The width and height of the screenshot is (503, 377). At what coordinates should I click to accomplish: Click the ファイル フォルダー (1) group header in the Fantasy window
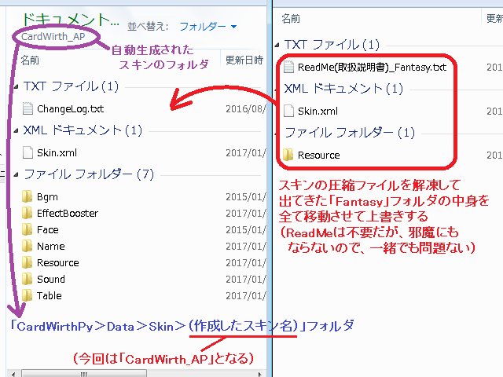pos(350,133)
